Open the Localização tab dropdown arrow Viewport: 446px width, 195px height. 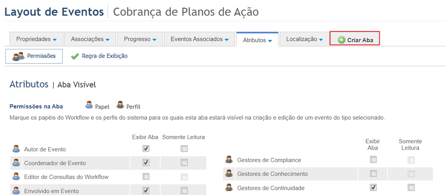point(321,40)
